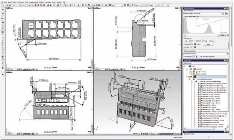
Task: Toggle the Light source 1 visibility checkbox
Action: point(194,72)
